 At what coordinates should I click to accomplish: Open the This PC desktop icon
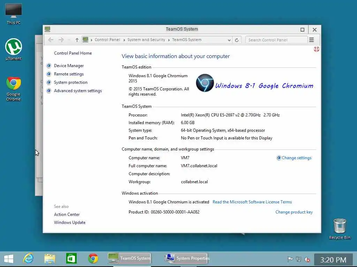point(14,14)
